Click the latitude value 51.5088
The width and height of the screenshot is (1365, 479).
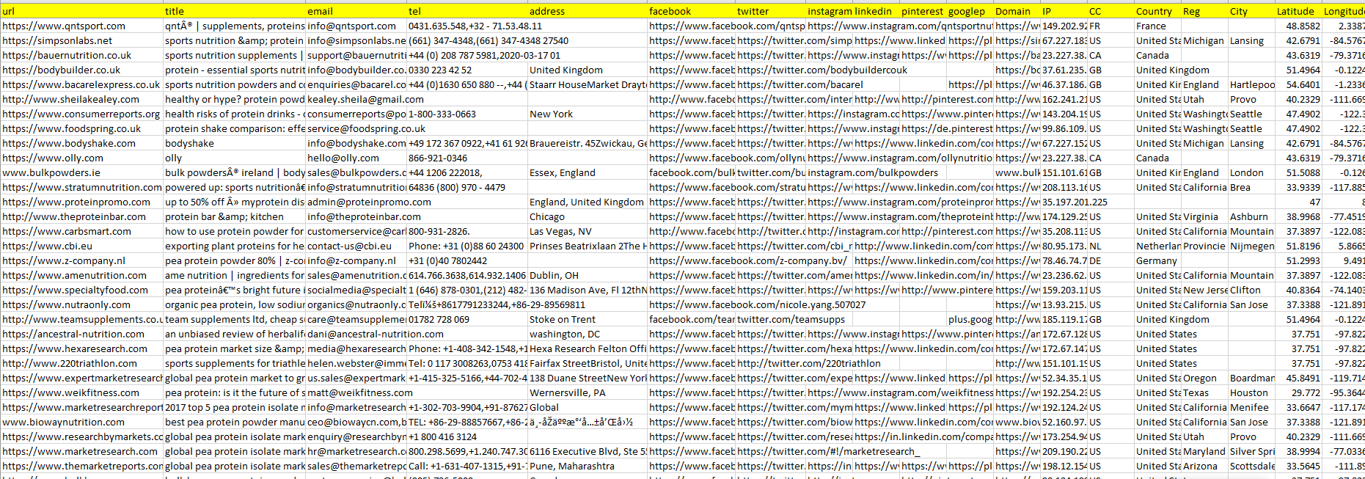pyautogui.click(x=1299, y=172)
